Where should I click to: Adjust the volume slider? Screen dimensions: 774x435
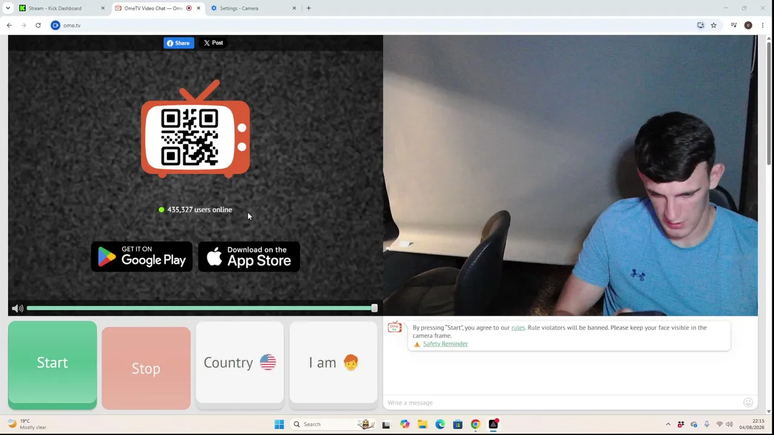coord(202,308)
